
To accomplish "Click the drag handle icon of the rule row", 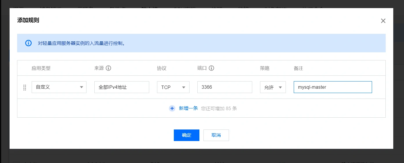I will pos(25,87).
